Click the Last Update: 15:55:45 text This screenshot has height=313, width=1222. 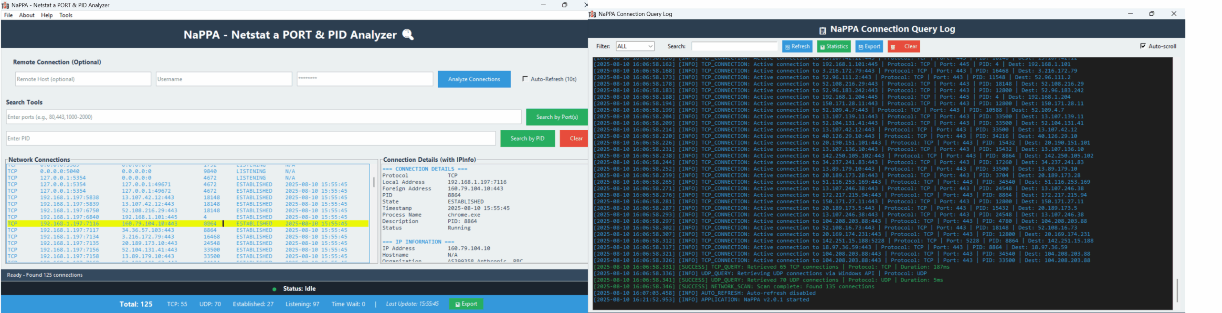tap(412, 304)
